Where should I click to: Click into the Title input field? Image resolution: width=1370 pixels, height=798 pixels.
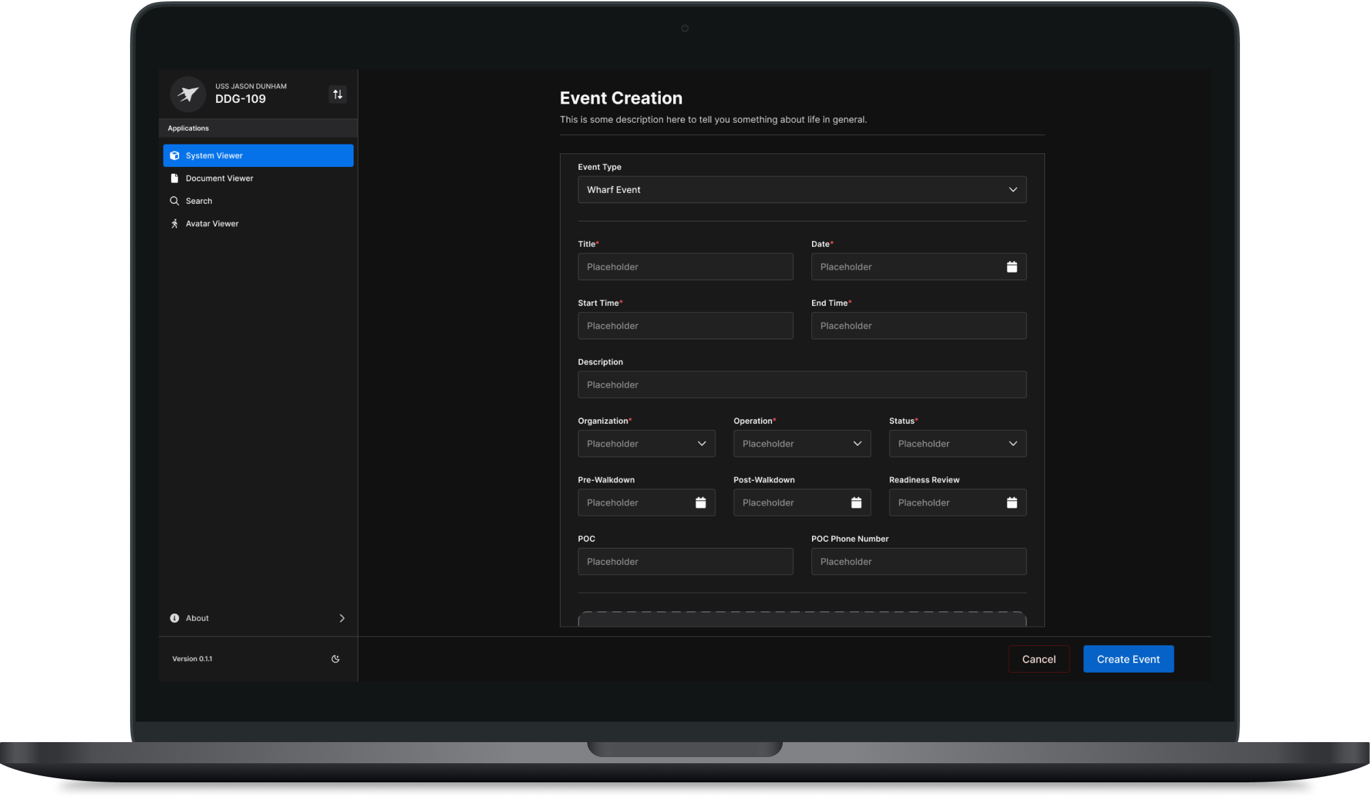tap(685, 266)
